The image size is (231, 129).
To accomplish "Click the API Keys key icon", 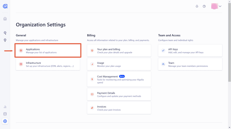I will coord(163,50).
